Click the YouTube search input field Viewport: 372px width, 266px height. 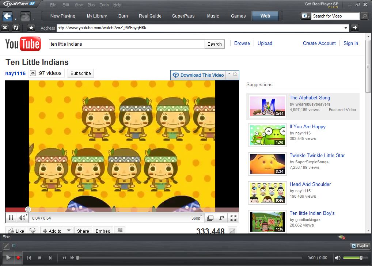[x=127, y=44]
